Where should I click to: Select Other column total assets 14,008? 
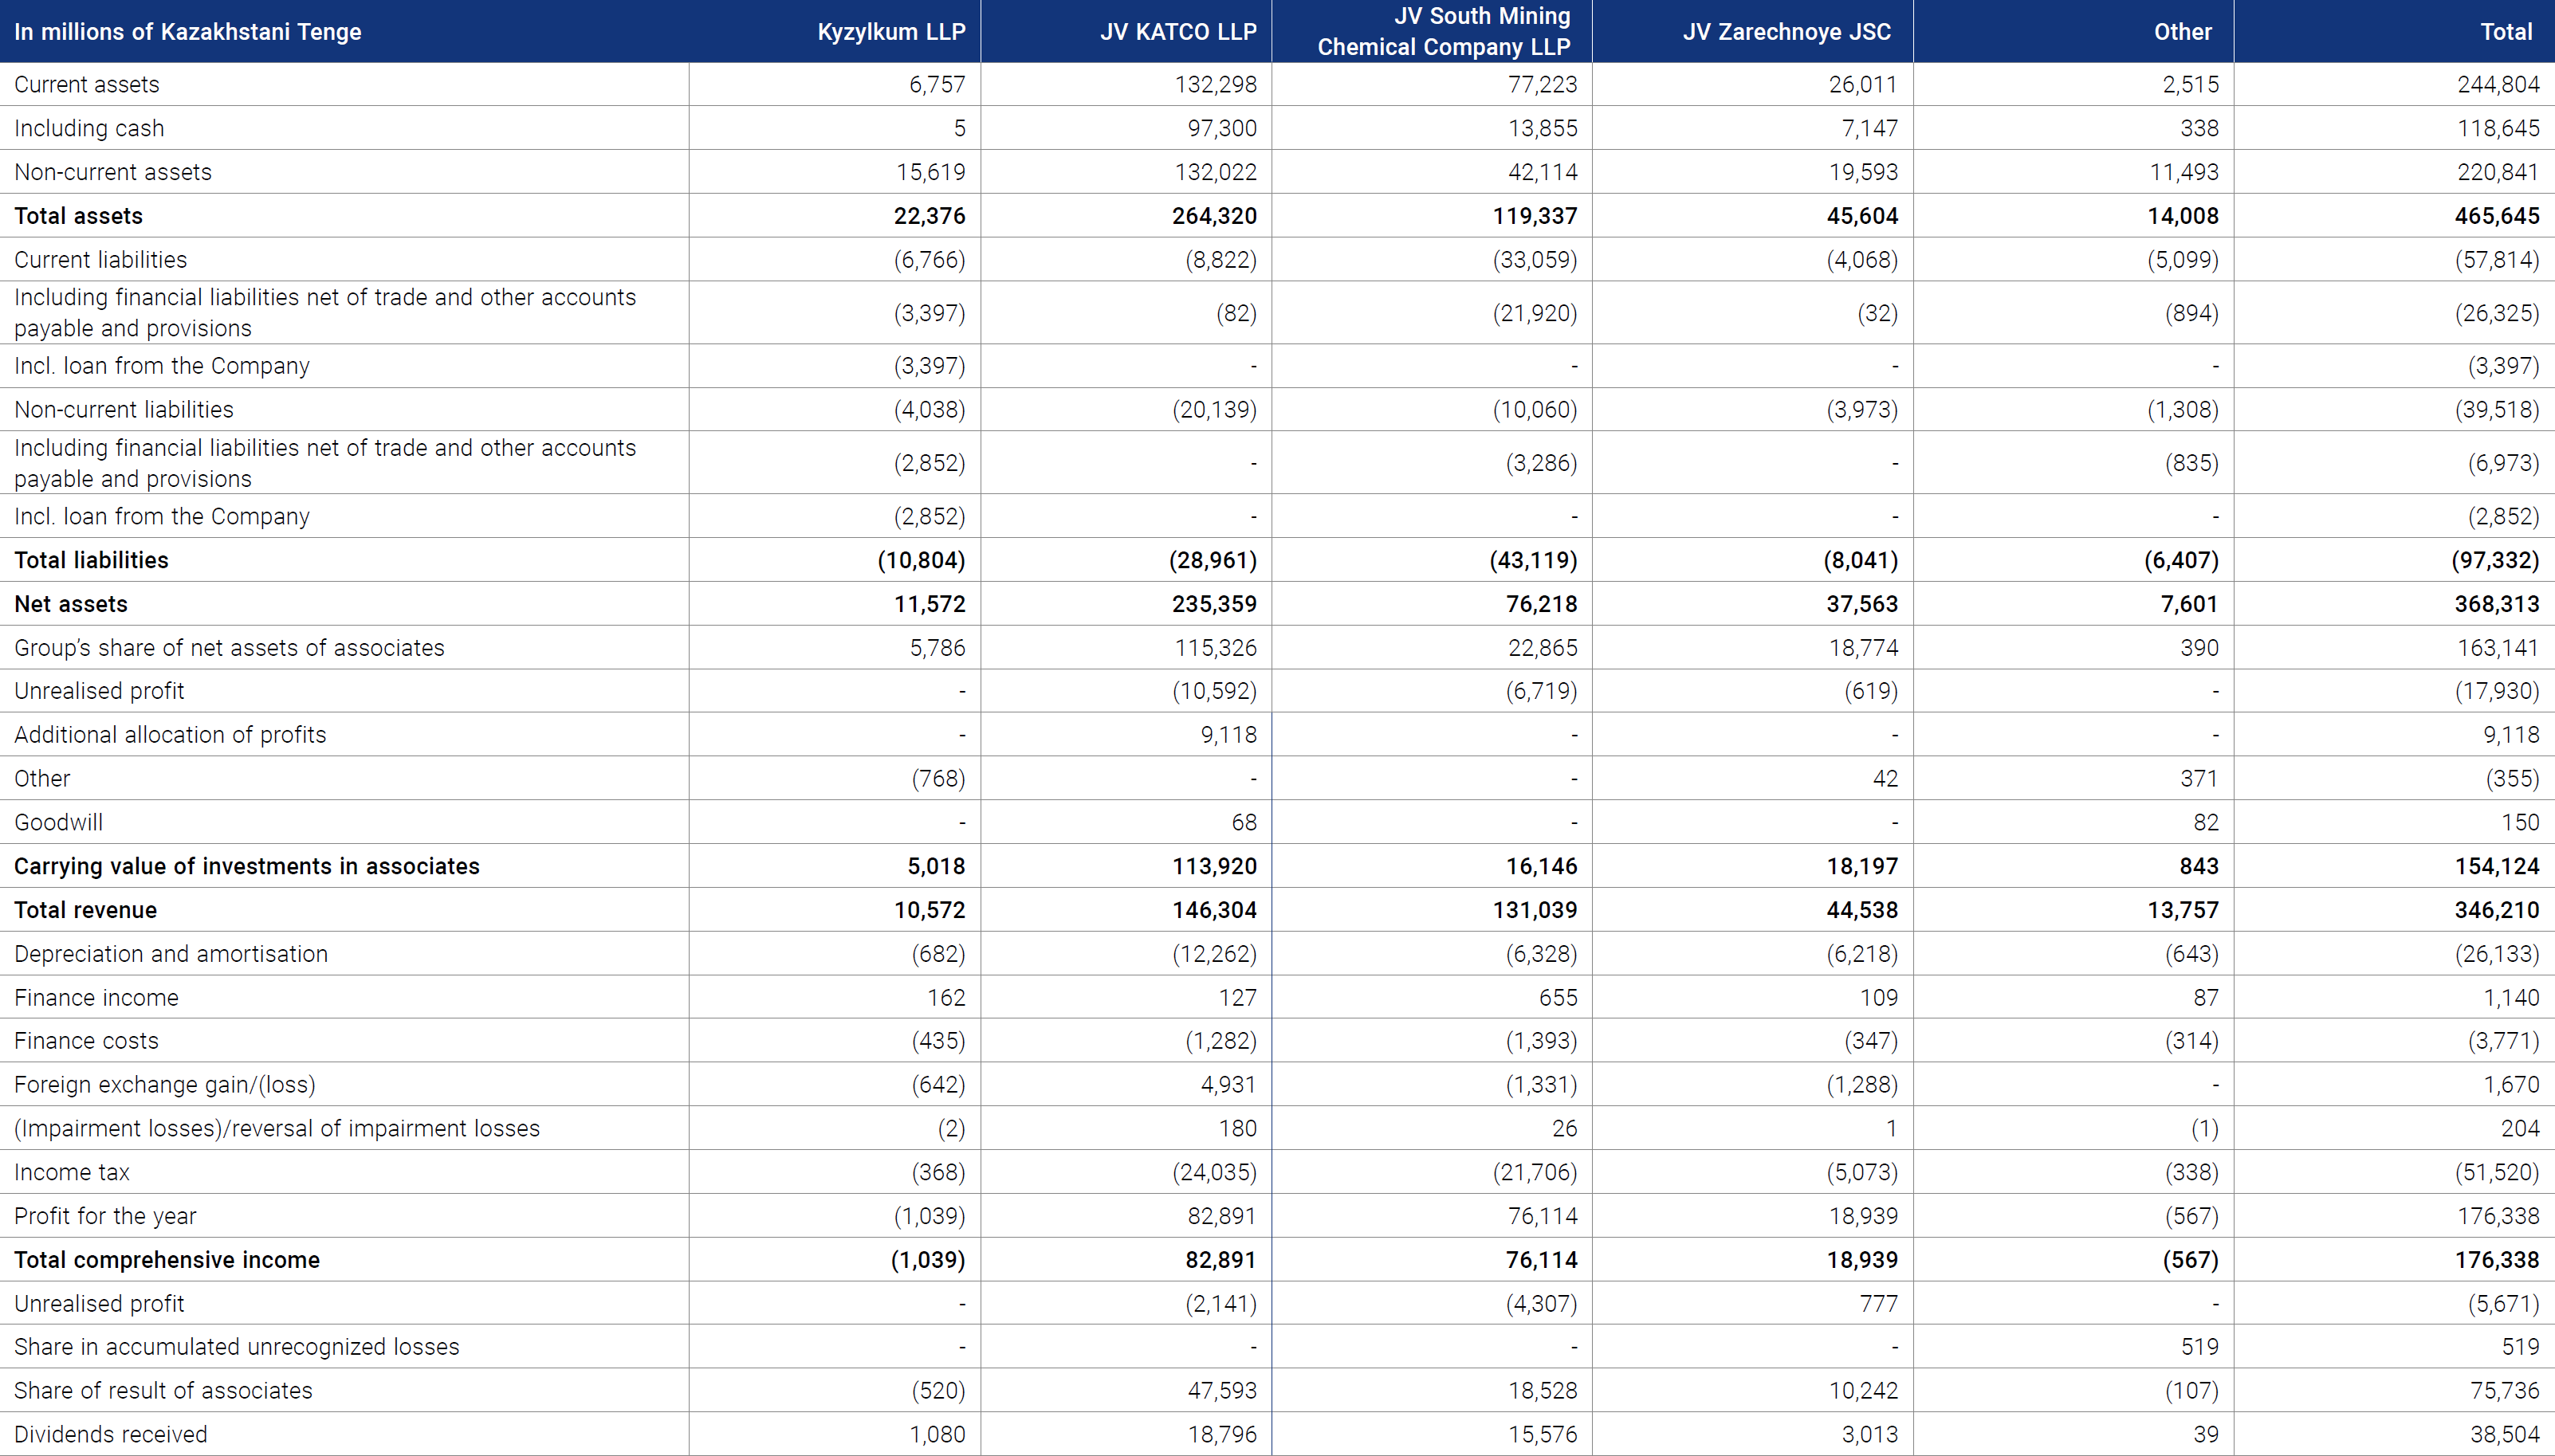[2183, 216]
